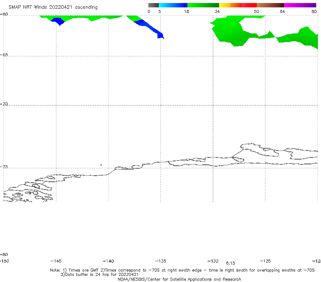Click the NOAA/NESDIS credit line

(x=179, y=279)
